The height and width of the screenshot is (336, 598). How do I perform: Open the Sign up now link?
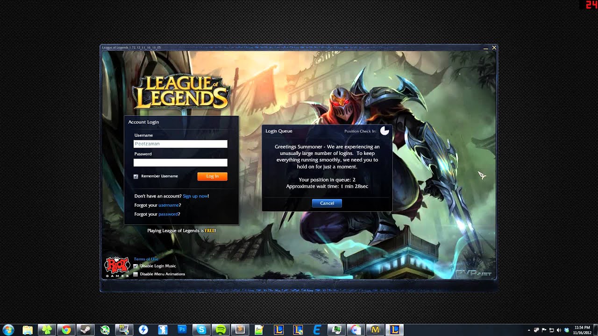195,196
